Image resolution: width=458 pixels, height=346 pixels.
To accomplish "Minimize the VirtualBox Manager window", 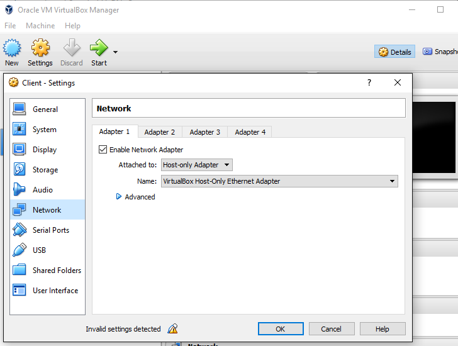I will pyautogui.click(x=412, y=9).
